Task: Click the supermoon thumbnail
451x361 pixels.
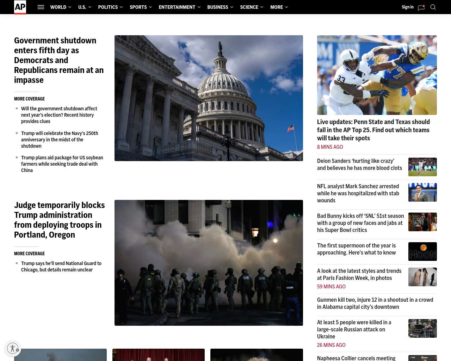Action: coord(422,251)
